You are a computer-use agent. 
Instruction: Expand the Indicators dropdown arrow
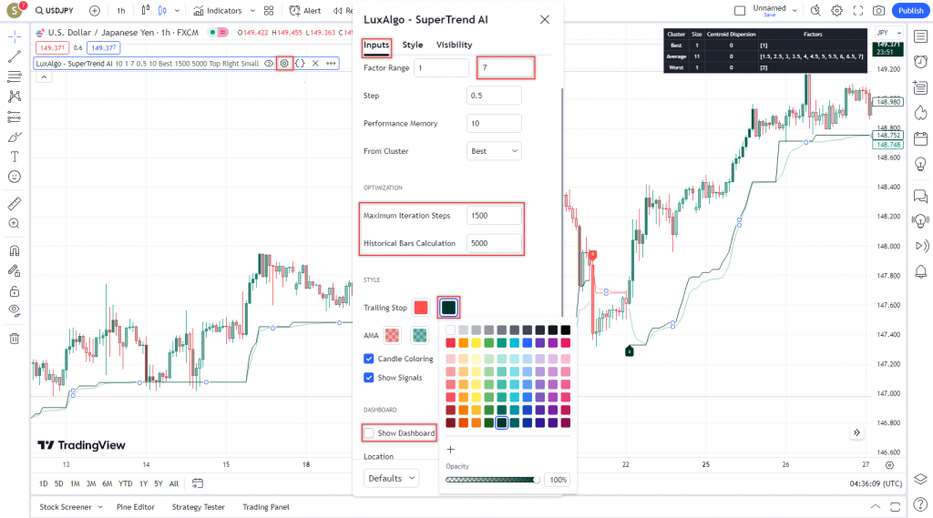(x=252, y=11)
